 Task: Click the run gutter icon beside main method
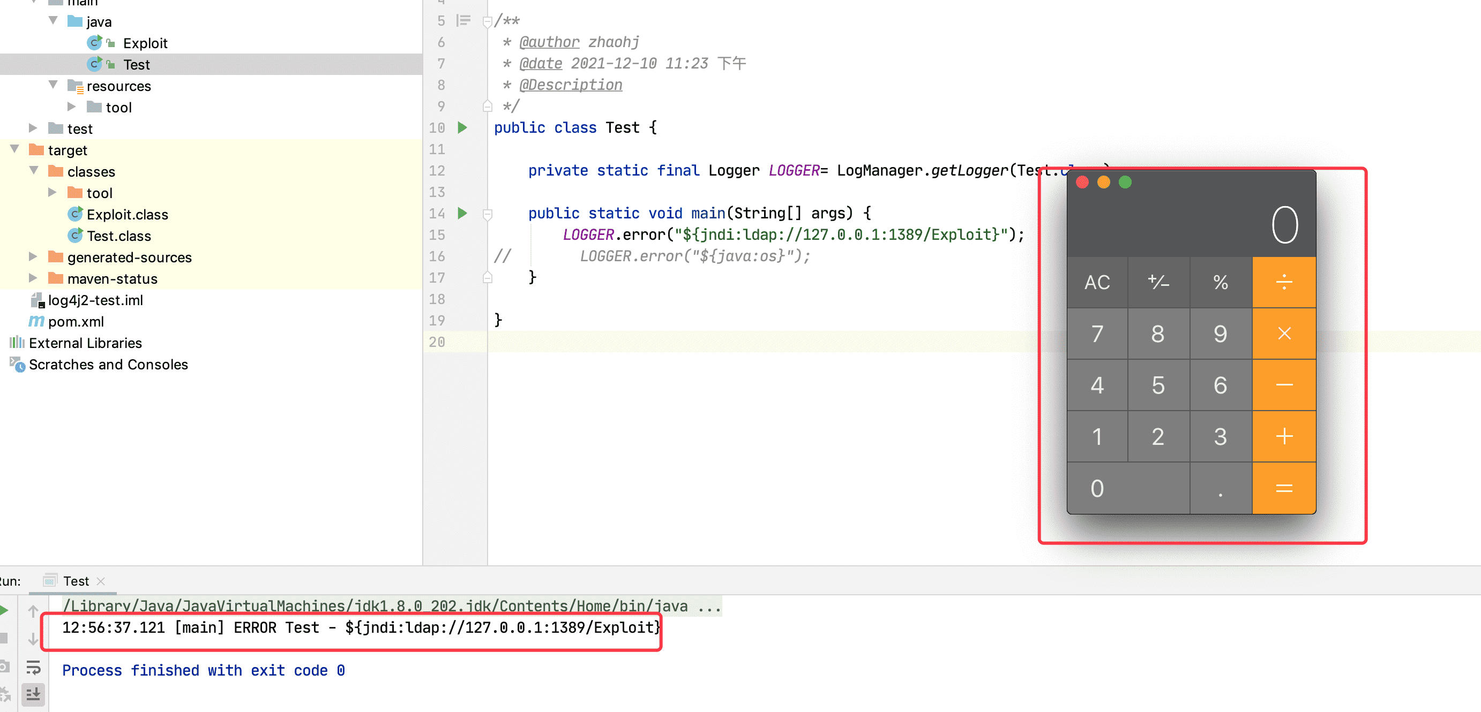[x=462, y=214]
